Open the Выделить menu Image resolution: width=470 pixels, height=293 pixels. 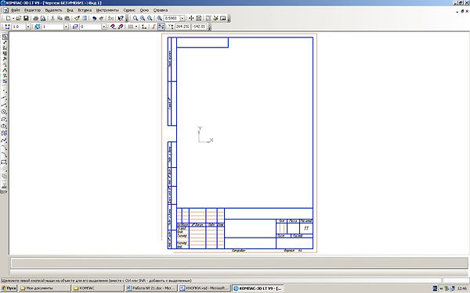[53, 10]
